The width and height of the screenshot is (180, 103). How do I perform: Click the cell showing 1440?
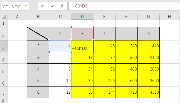coord(148,46)
